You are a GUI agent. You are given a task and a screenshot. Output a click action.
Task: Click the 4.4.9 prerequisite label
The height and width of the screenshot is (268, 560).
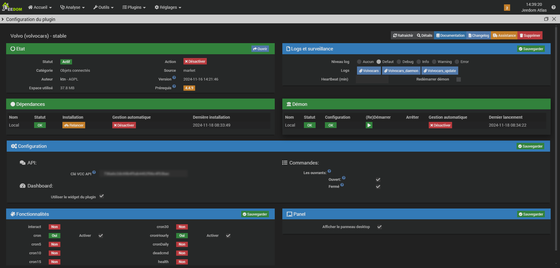point(189,88)
